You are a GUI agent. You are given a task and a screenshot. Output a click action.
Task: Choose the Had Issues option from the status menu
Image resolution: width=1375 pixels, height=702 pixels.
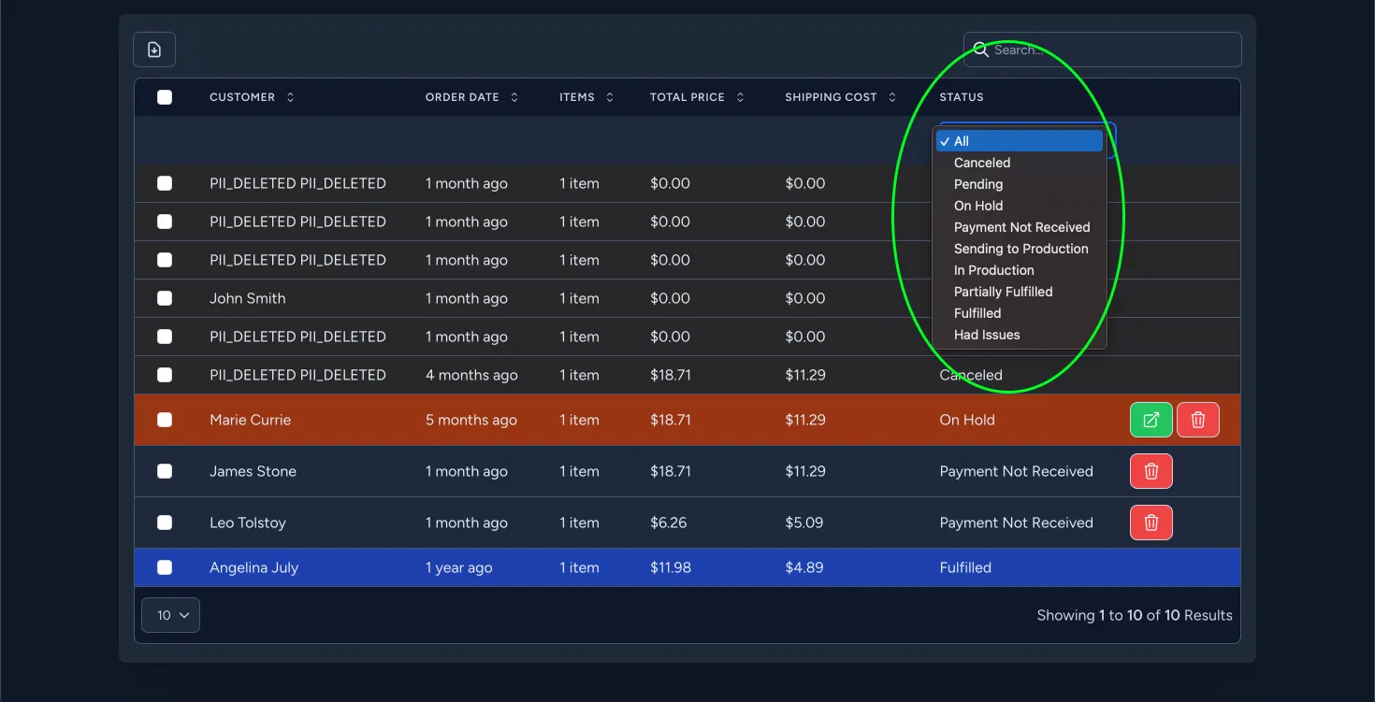(987, 335)
